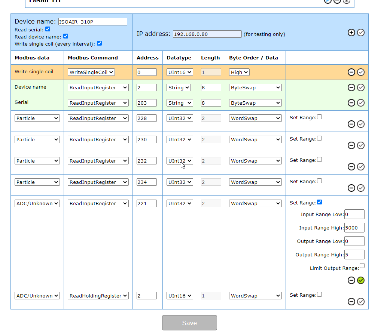Click the device header confirm checkmark icon
Image resolution: width=387 pixels, height=336 pixels.
[361, 33]
